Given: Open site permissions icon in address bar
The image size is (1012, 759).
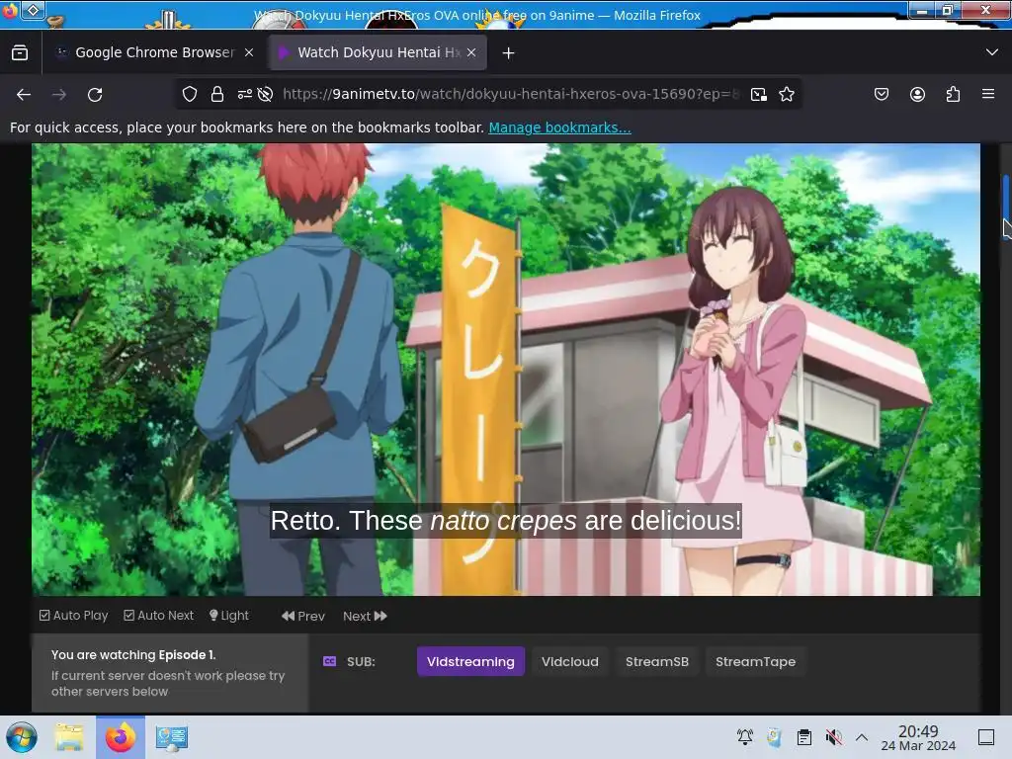Looking at the screenshot, I should tap(245, 94).
